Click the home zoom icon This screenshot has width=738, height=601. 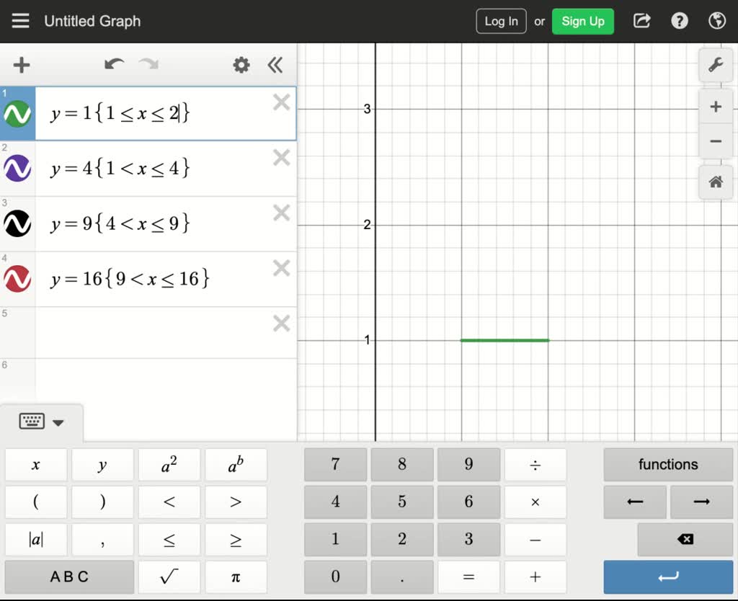pos(715,182)
